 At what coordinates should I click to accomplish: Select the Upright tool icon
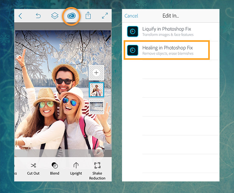click(x=76, y=165)
